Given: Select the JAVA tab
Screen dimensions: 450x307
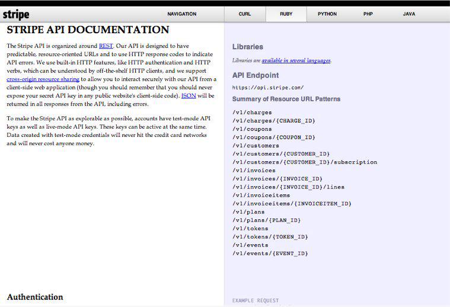Looking at the screenshot, I should click(409, 14).
